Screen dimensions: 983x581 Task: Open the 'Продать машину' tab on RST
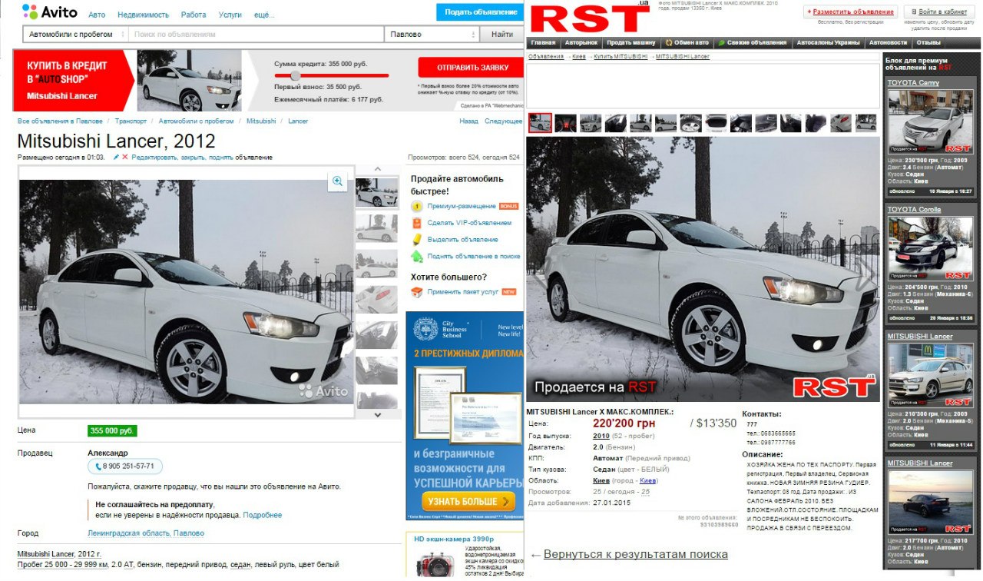(x=631, y=42)
